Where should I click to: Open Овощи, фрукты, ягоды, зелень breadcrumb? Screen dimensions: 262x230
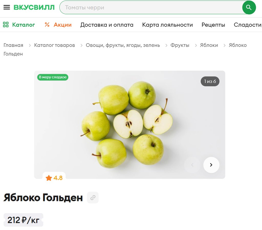coord(123,45)
